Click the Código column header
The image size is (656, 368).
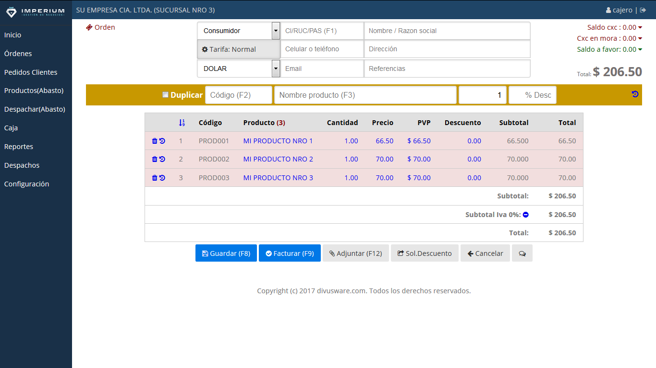pyautogui.click(x=210, y=123)
